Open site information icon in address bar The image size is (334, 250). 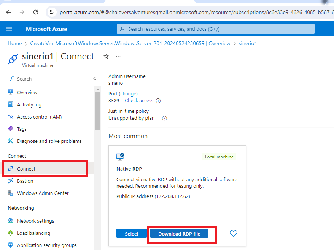[x=52, y=12]
